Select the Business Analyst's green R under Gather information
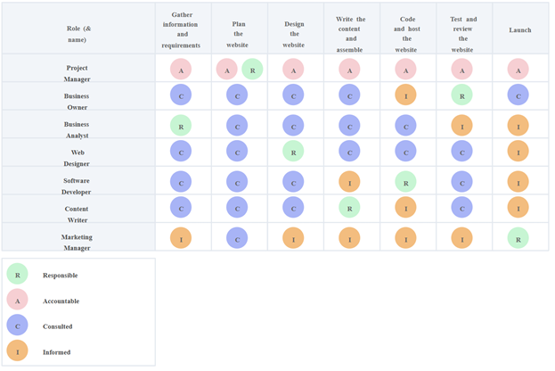 (181, 126)
